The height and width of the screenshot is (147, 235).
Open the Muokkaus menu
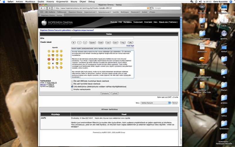30,1
